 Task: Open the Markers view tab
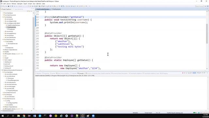pos(39,73)
